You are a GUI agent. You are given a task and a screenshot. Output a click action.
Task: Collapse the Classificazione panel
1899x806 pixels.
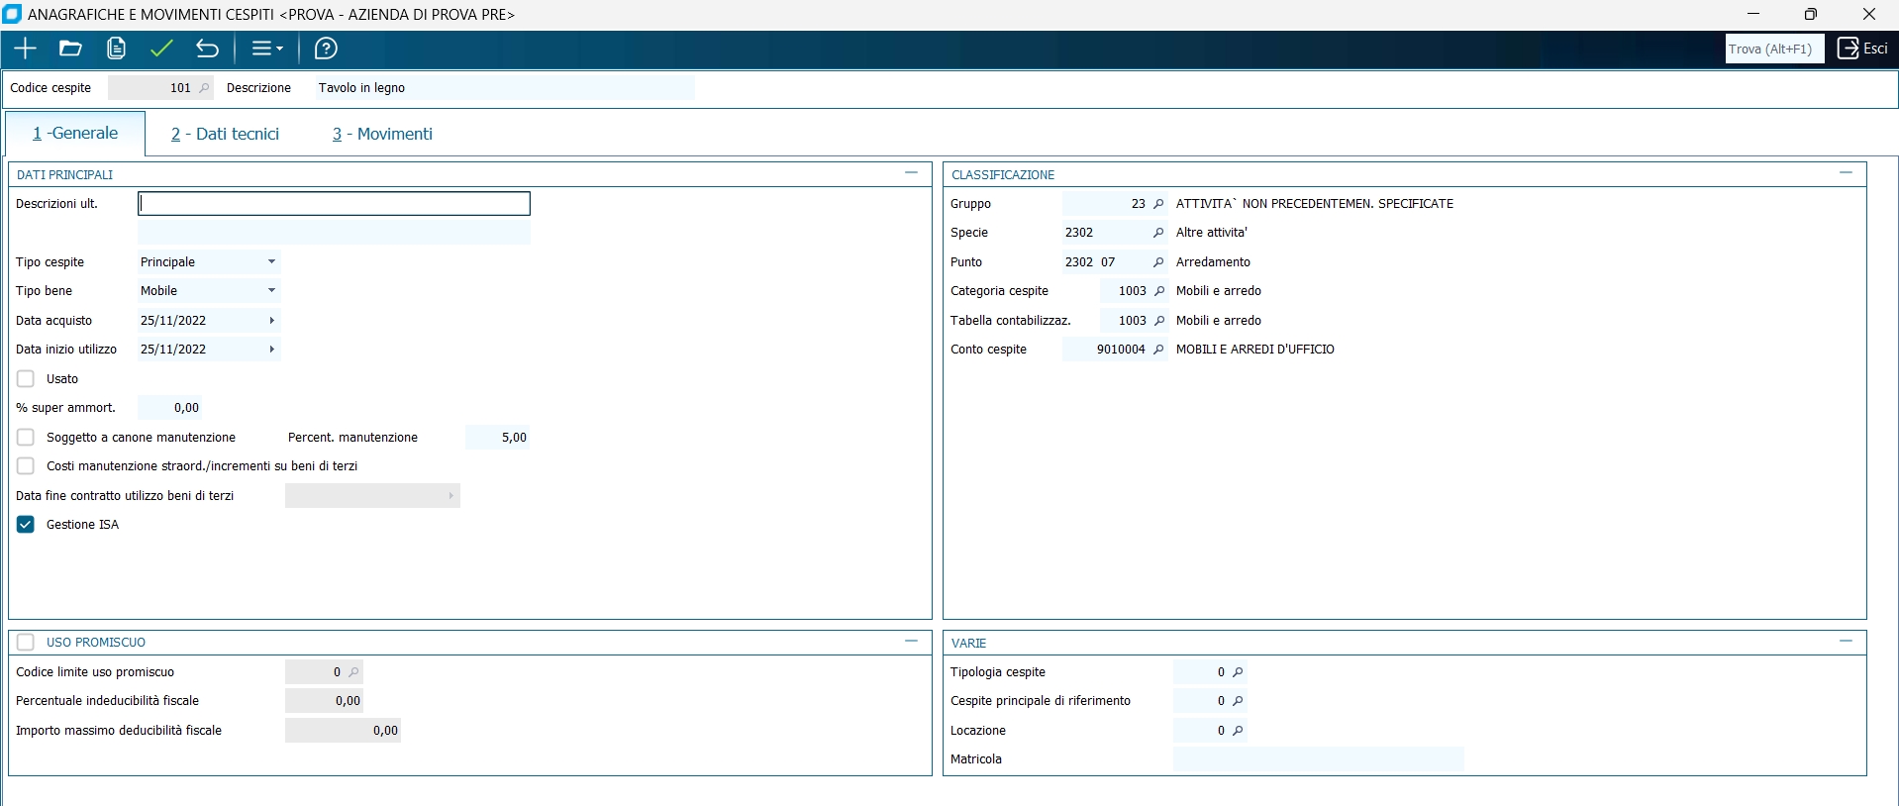point(1846,173)
